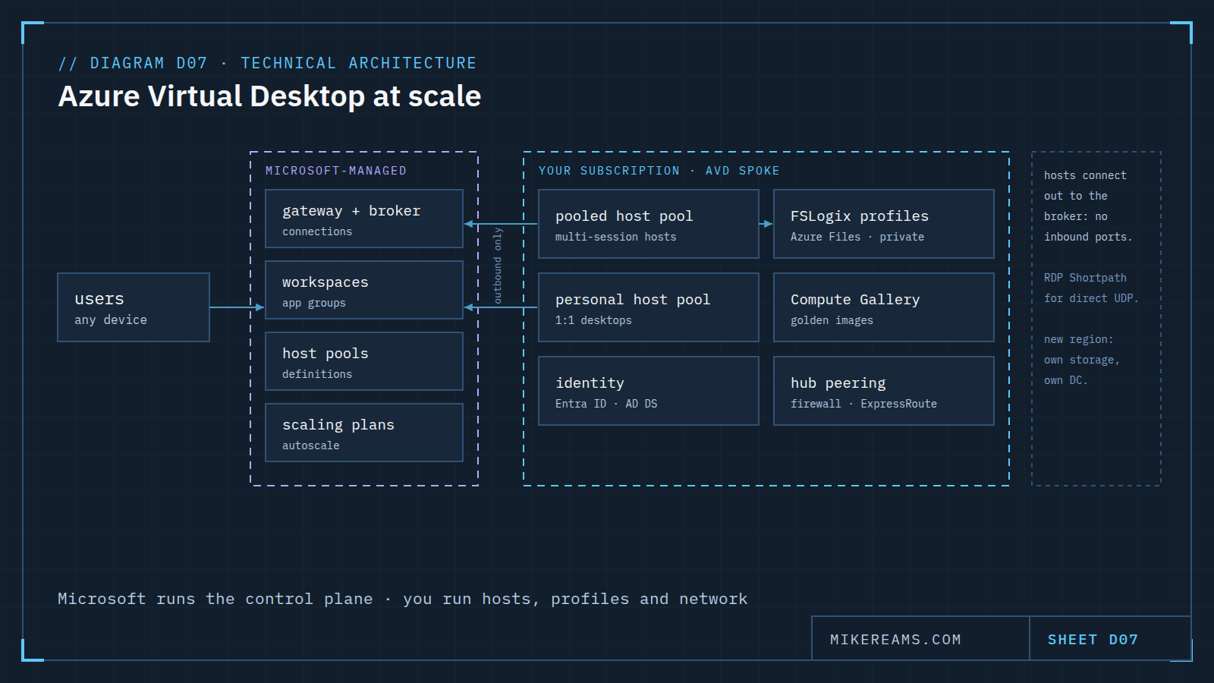Click the 'new region: own storage' note
The image size is (1214, 683).
point(1082,360)
